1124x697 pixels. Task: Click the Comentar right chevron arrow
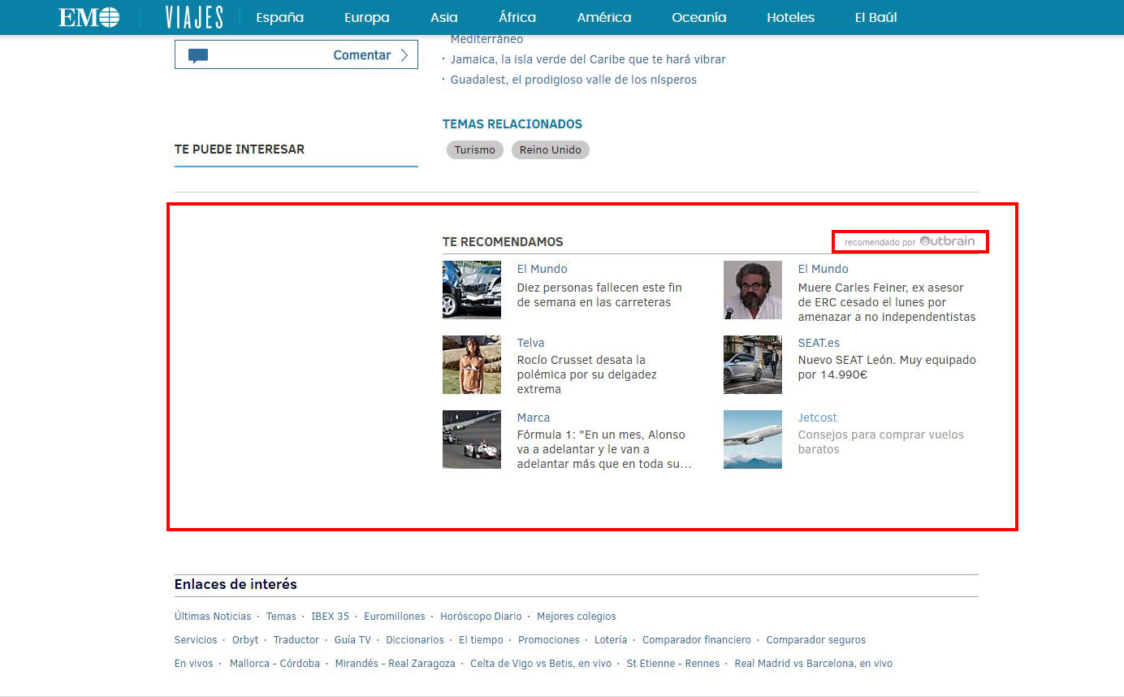[404, 55]
